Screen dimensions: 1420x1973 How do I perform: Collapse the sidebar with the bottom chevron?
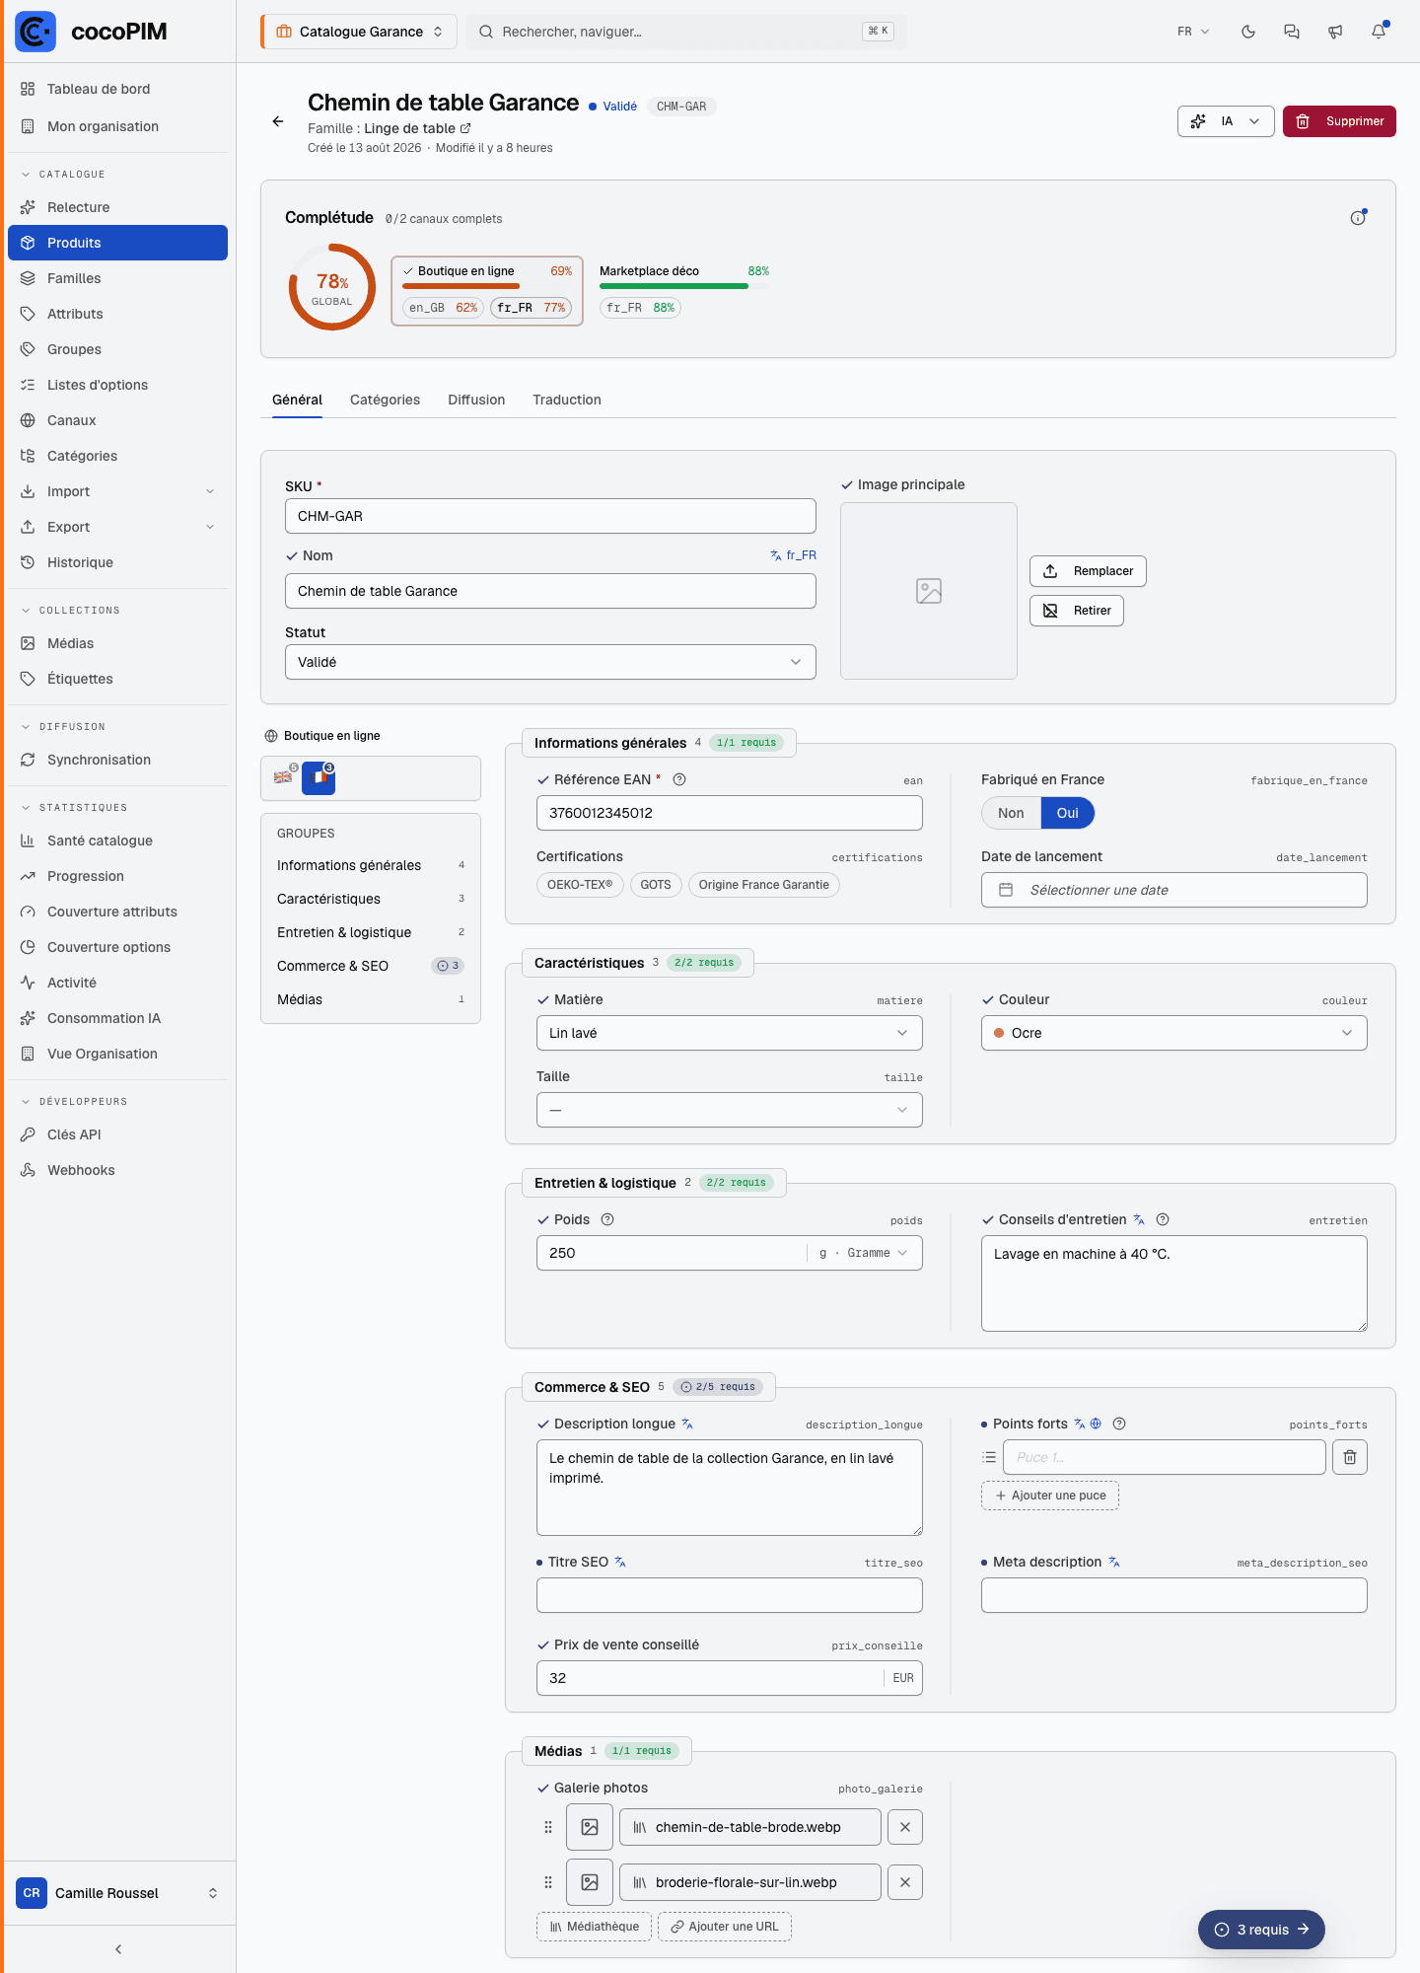[x=118, y=1949]
